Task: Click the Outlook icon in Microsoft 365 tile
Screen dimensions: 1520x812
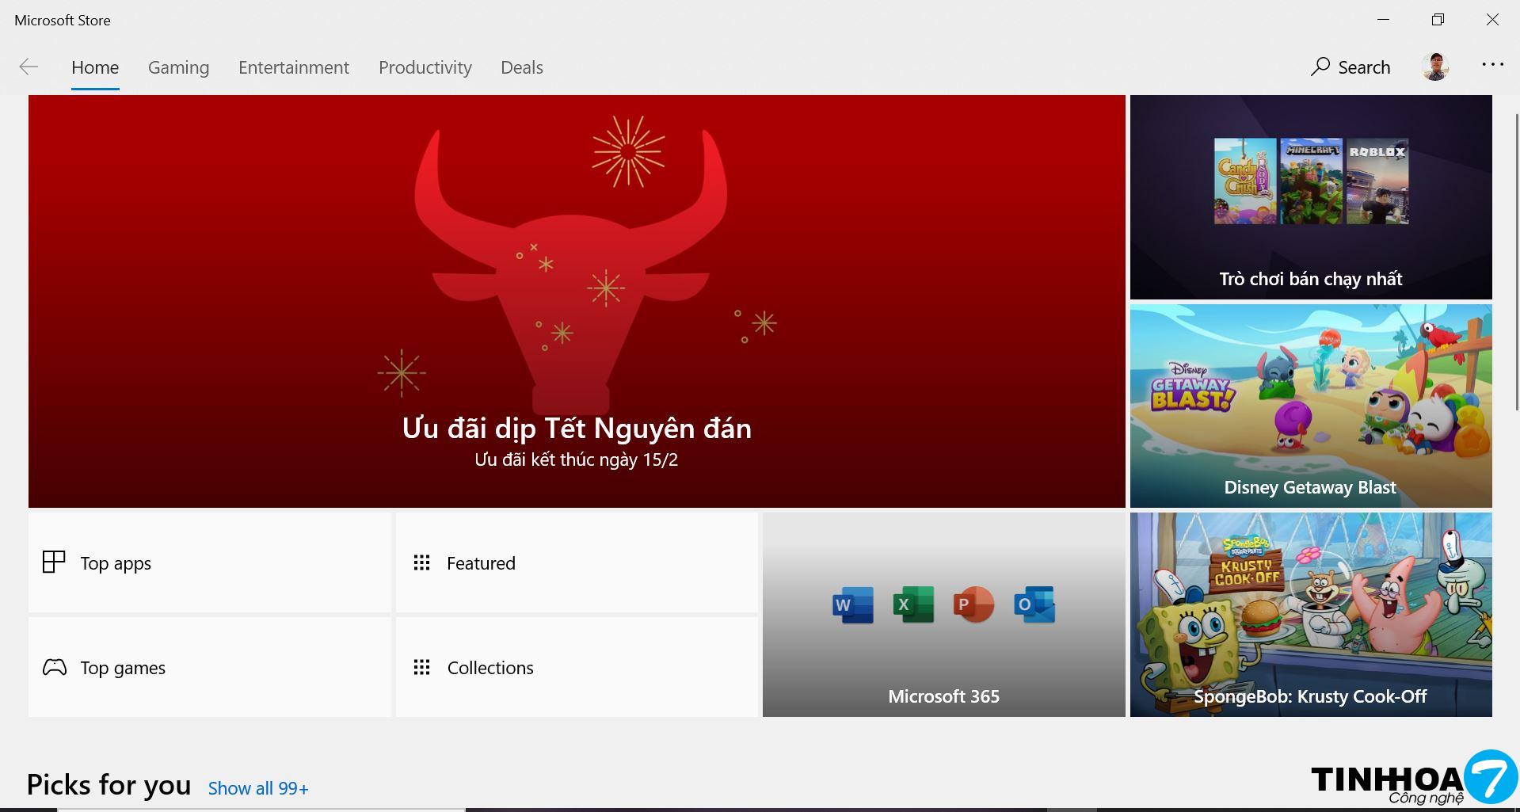Action: pyautogui.click(x=1034, y=605)
